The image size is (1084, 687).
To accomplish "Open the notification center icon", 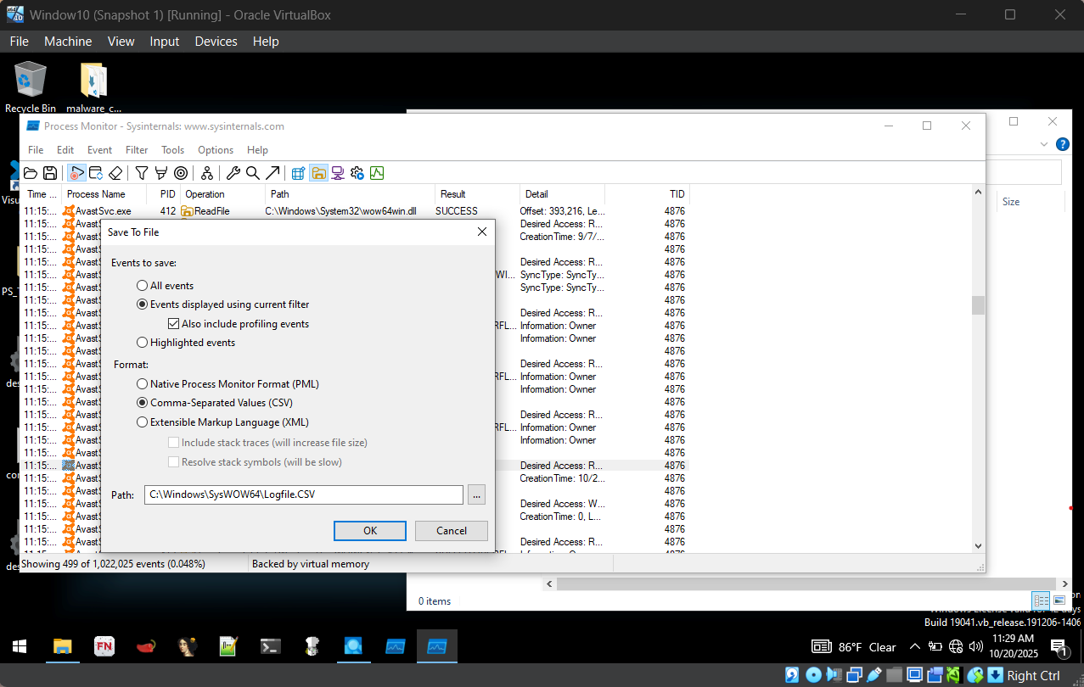I will (1059, 648).
